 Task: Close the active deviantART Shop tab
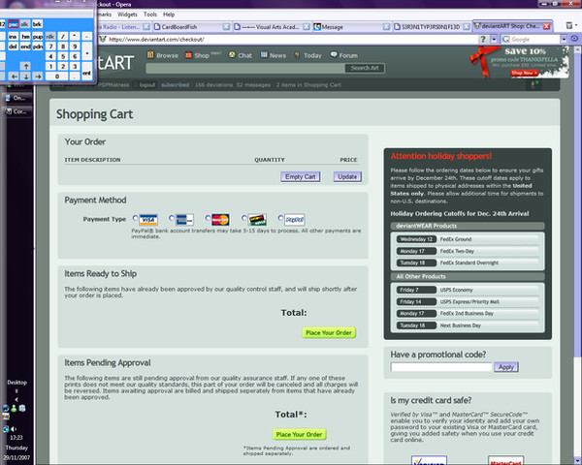tap(546, 27)
